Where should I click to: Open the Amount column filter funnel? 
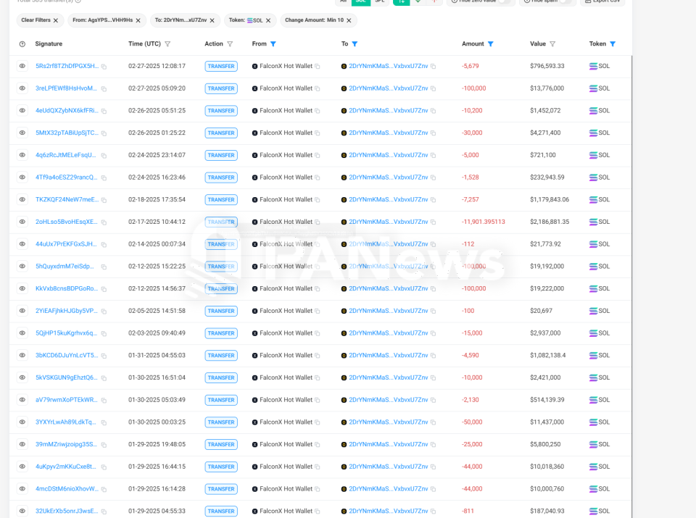tap(491, 44)
